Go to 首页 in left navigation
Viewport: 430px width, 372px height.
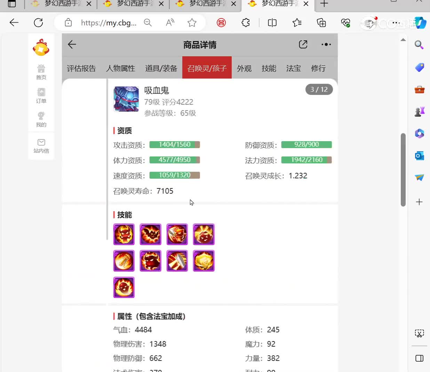pos(41,72)
